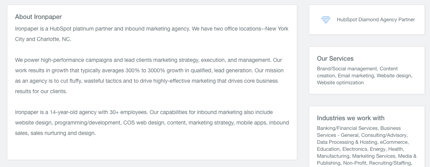The width and height of the screenshot is (430, 167).
Task: Click the Our Services heading
Action: click(x=335, y=59)
